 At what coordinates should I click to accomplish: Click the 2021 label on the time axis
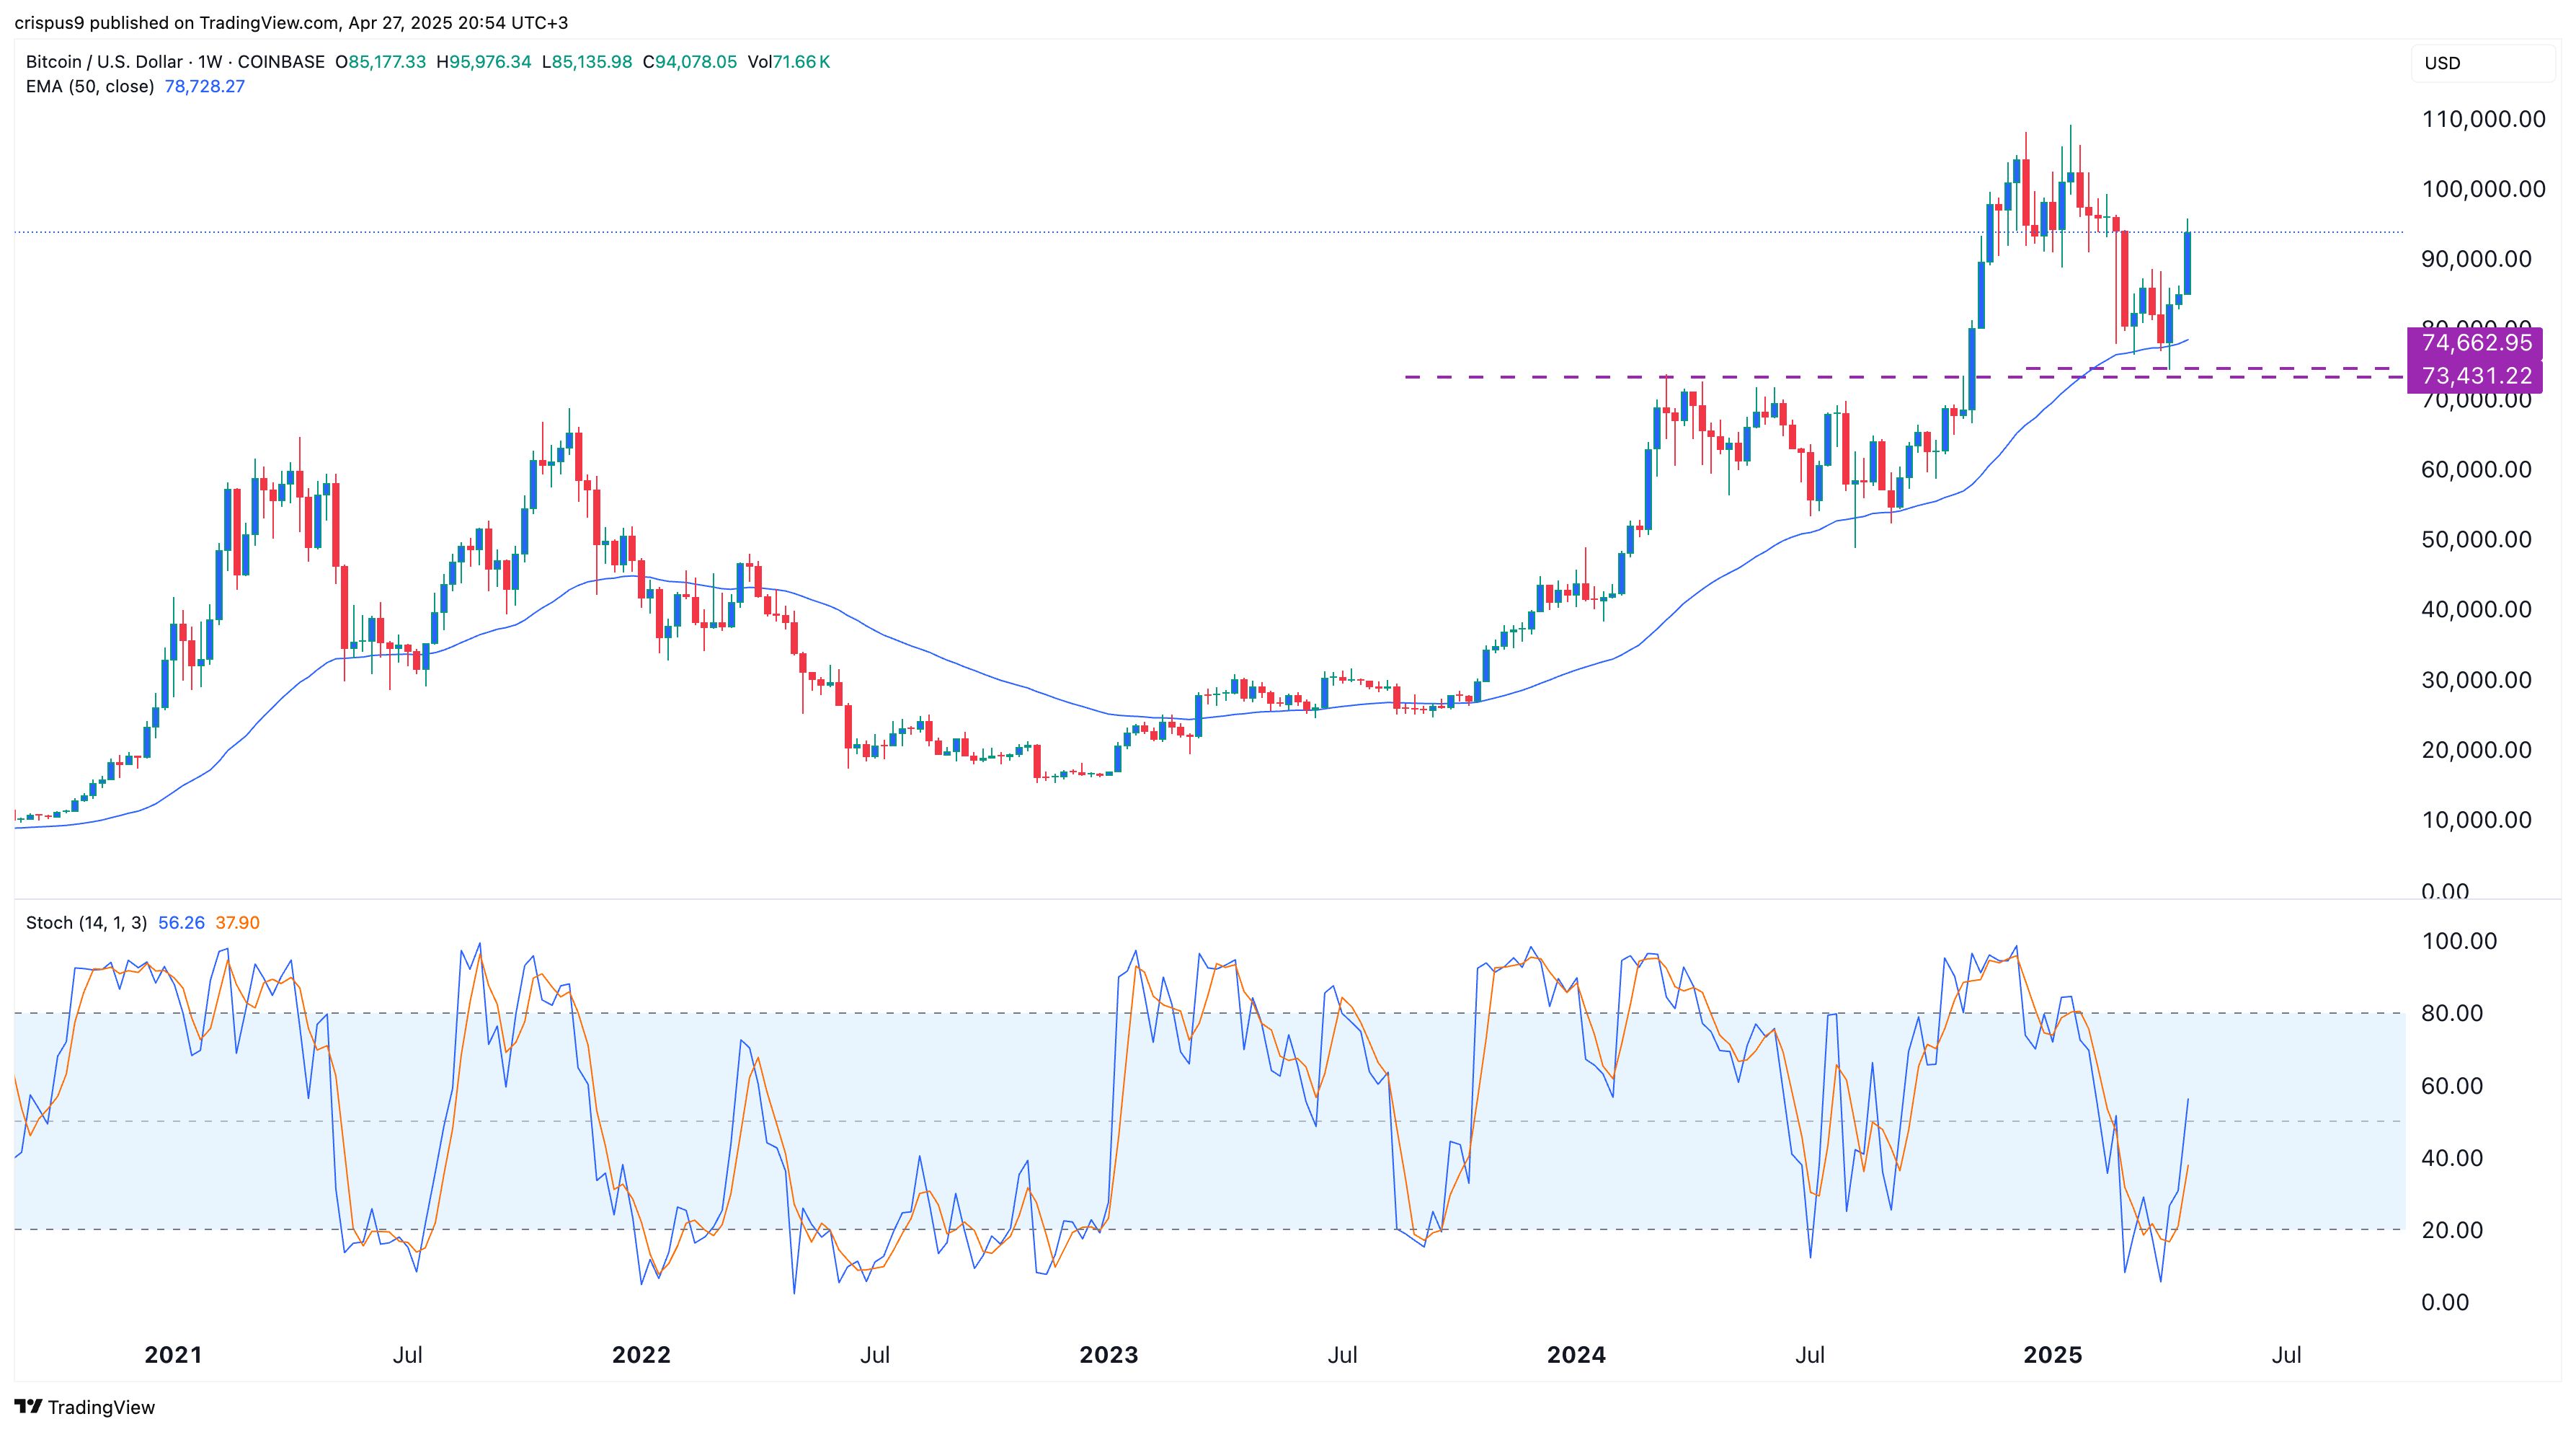pos(173,1355)
